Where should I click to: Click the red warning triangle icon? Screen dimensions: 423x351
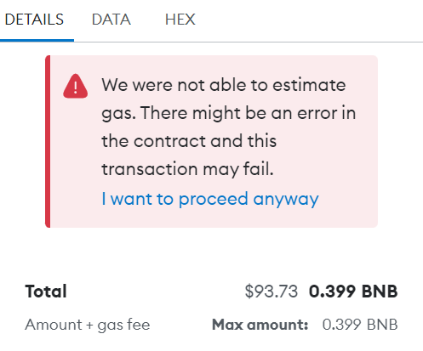(x=75, y=87)
